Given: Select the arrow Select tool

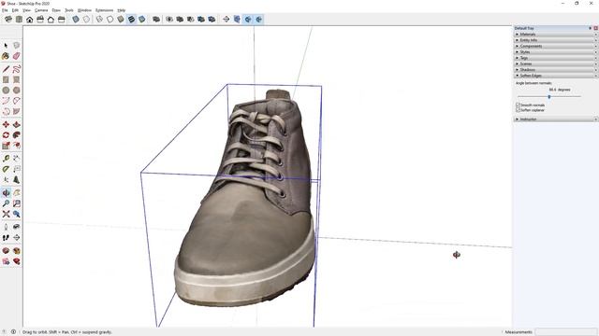Looking at the screenshot, I should [6, 46].
